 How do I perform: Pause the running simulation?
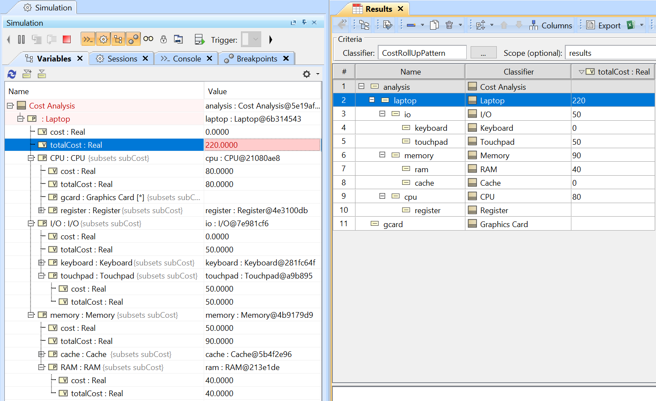point(21,40)
